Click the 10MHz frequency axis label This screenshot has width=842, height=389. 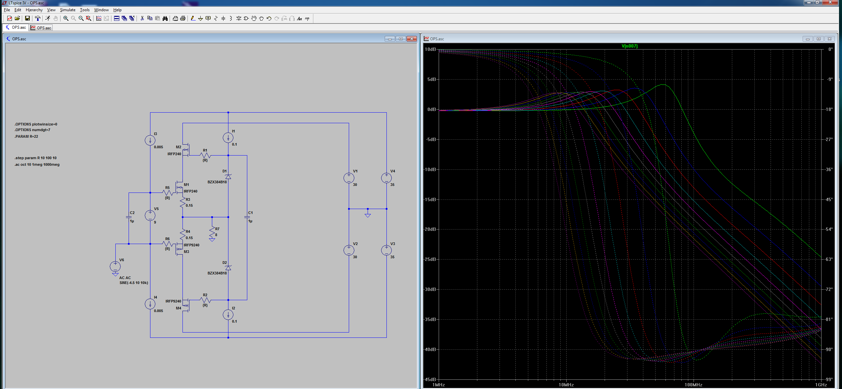pyautogui.click(x=566, y=385)
